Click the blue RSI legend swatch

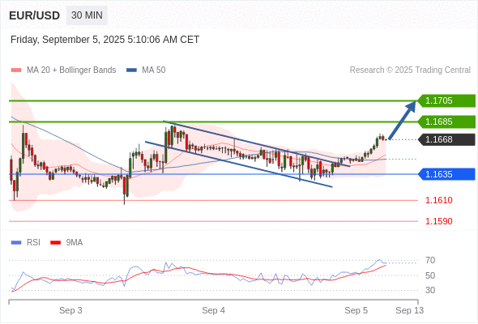tap(16, 243)
